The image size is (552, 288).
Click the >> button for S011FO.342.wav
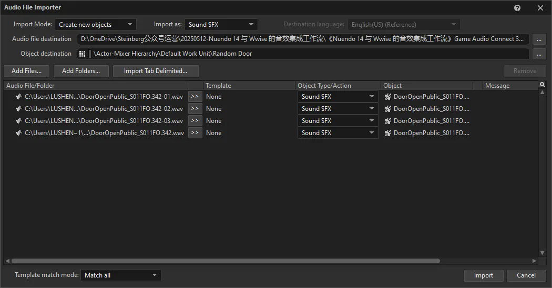coord(195,133)
